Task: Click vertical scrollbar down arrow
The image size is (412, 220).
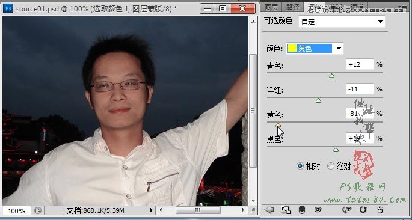Action: [253, 201]
